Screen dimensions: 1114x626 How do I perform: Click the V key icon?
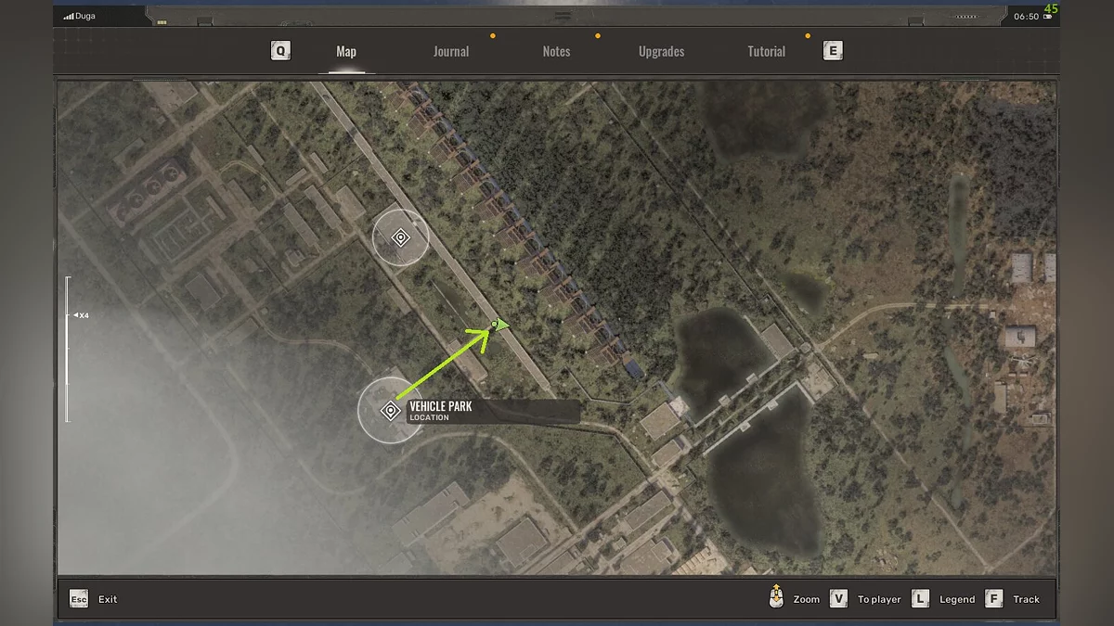point(839,599)
